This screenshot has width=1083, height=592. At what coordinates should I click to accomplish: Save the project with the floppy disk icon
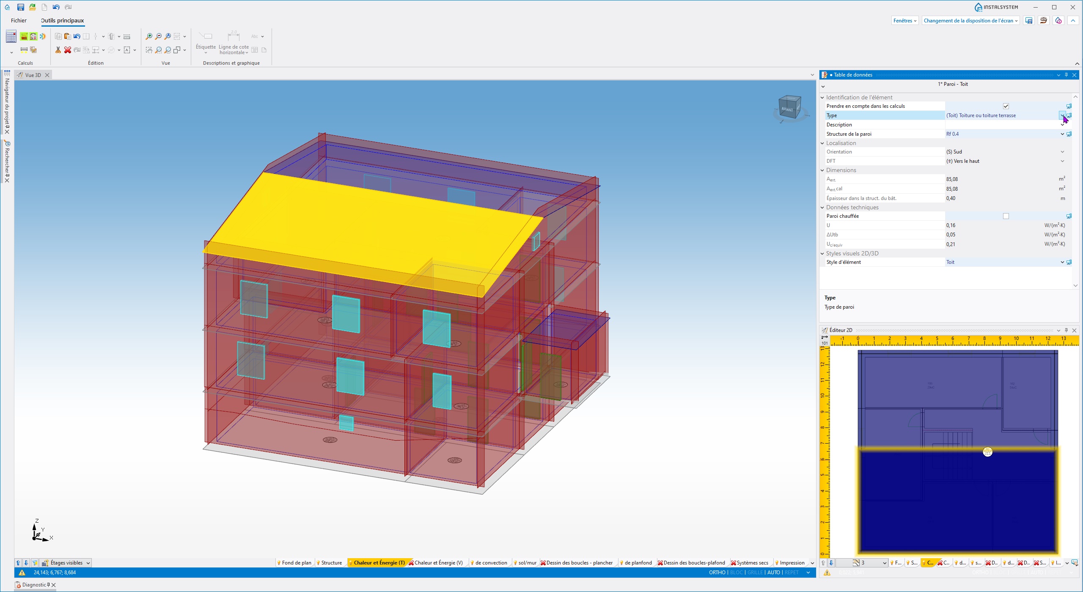20,7
